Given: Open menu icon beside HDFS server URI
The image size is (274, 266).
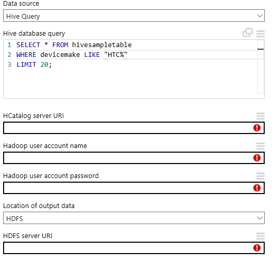Looking at the screenshot, I should click(x=261, y=236).
